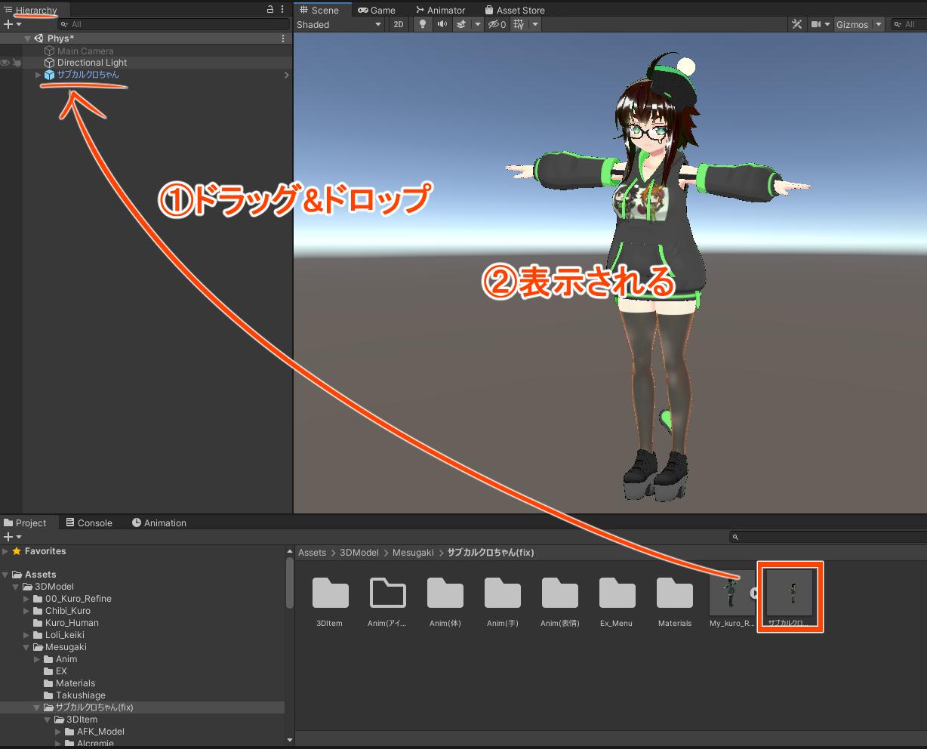
Task: Open the Gizmos dropdown arrow
Action: [x=878, y=25]
